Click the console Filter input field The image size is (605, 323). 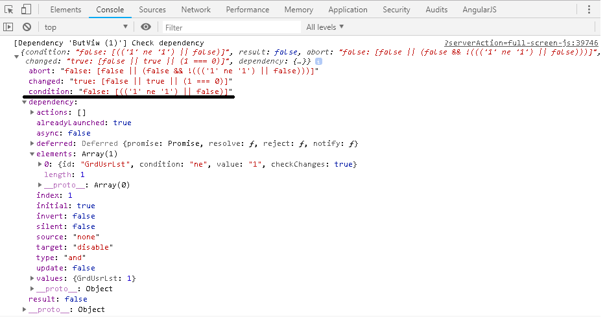(231, 27)
